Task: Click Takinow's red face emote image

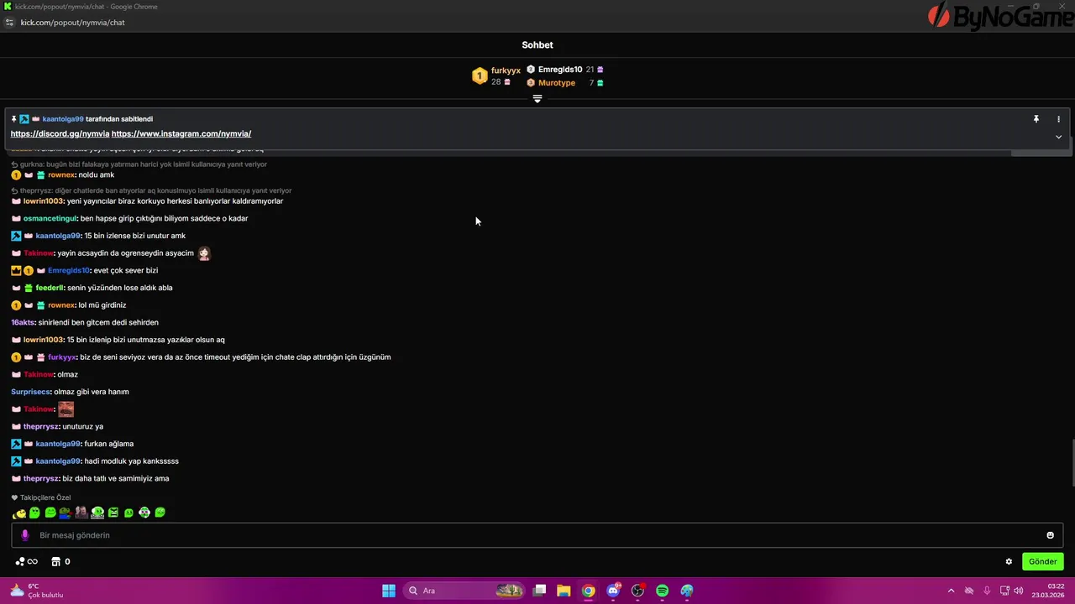Action: pyautogui.click(x=66, y=409)
